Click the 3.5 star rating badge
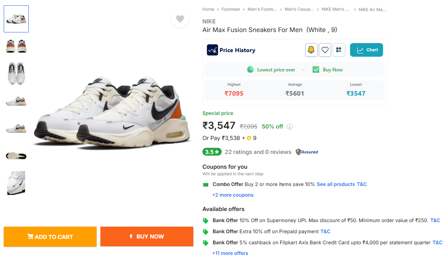Image resolution: width=448 pixels, height=257 pixels. coord(212,152)
